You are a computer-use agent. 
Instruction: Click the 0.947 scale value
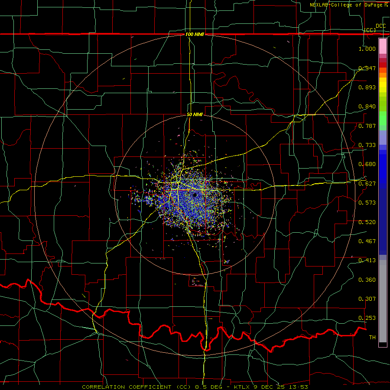point(367,68)
